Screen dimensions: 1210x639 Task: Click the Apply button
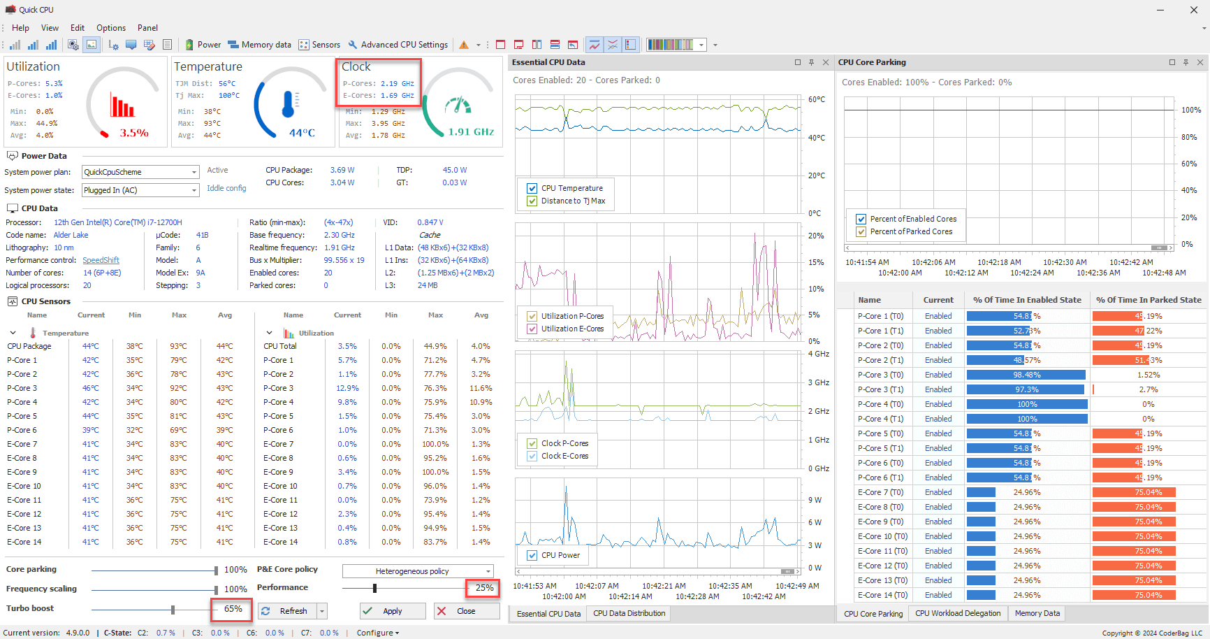[393, 611]
